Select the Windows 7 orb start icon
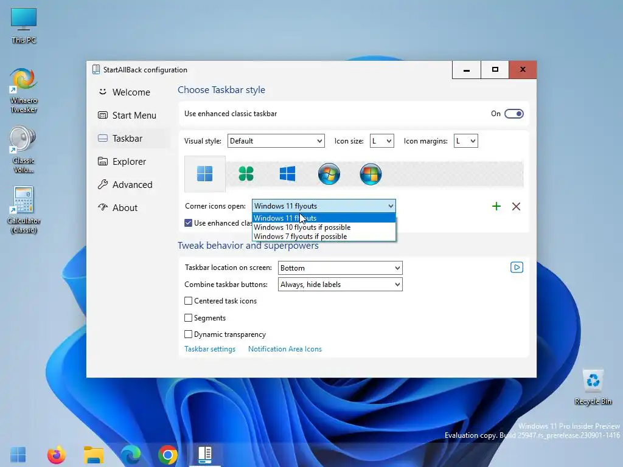This screenshot has width=623, height=467. [329, 174]
